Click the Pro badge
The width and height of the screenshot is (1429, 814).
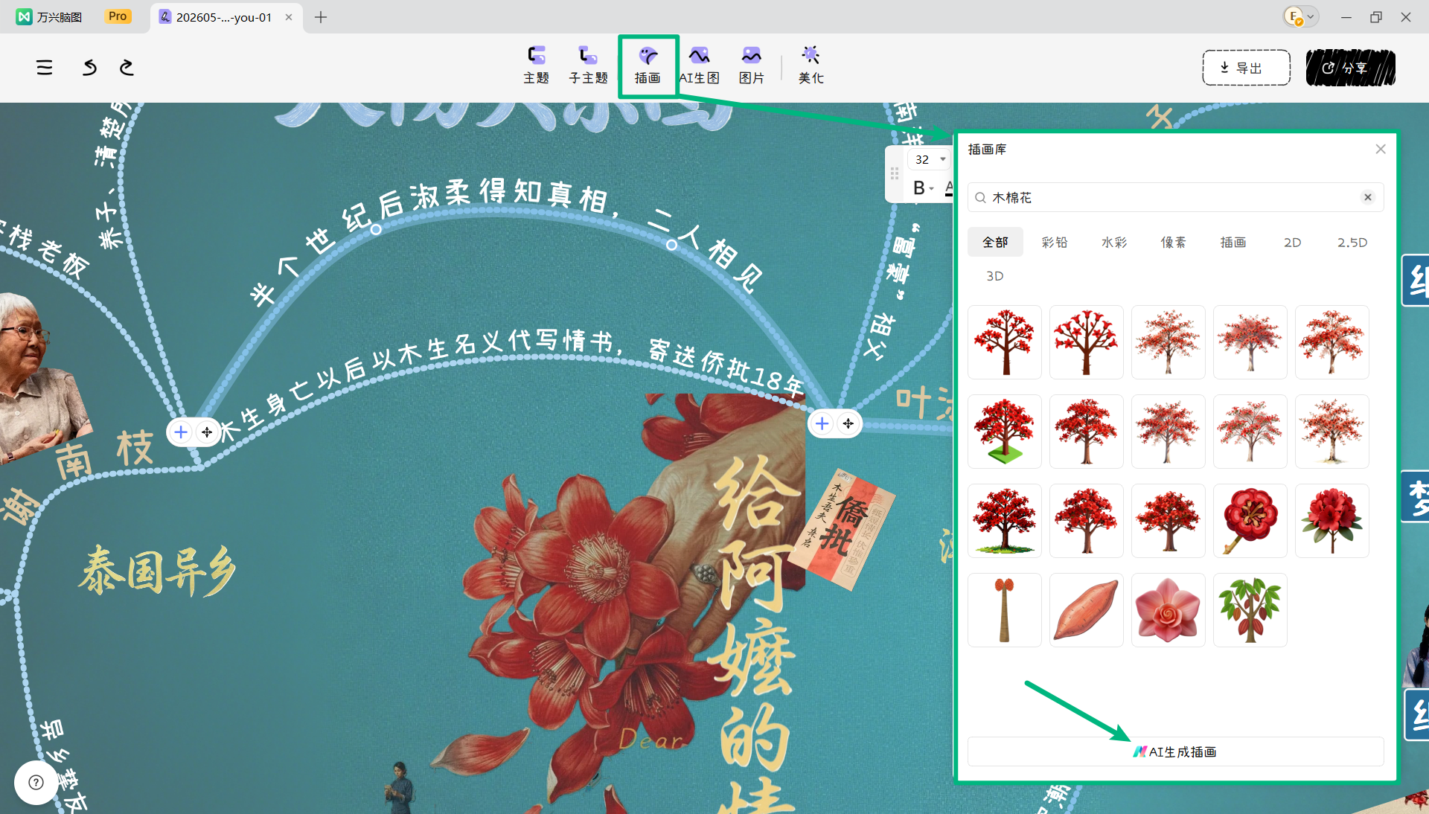118,16
